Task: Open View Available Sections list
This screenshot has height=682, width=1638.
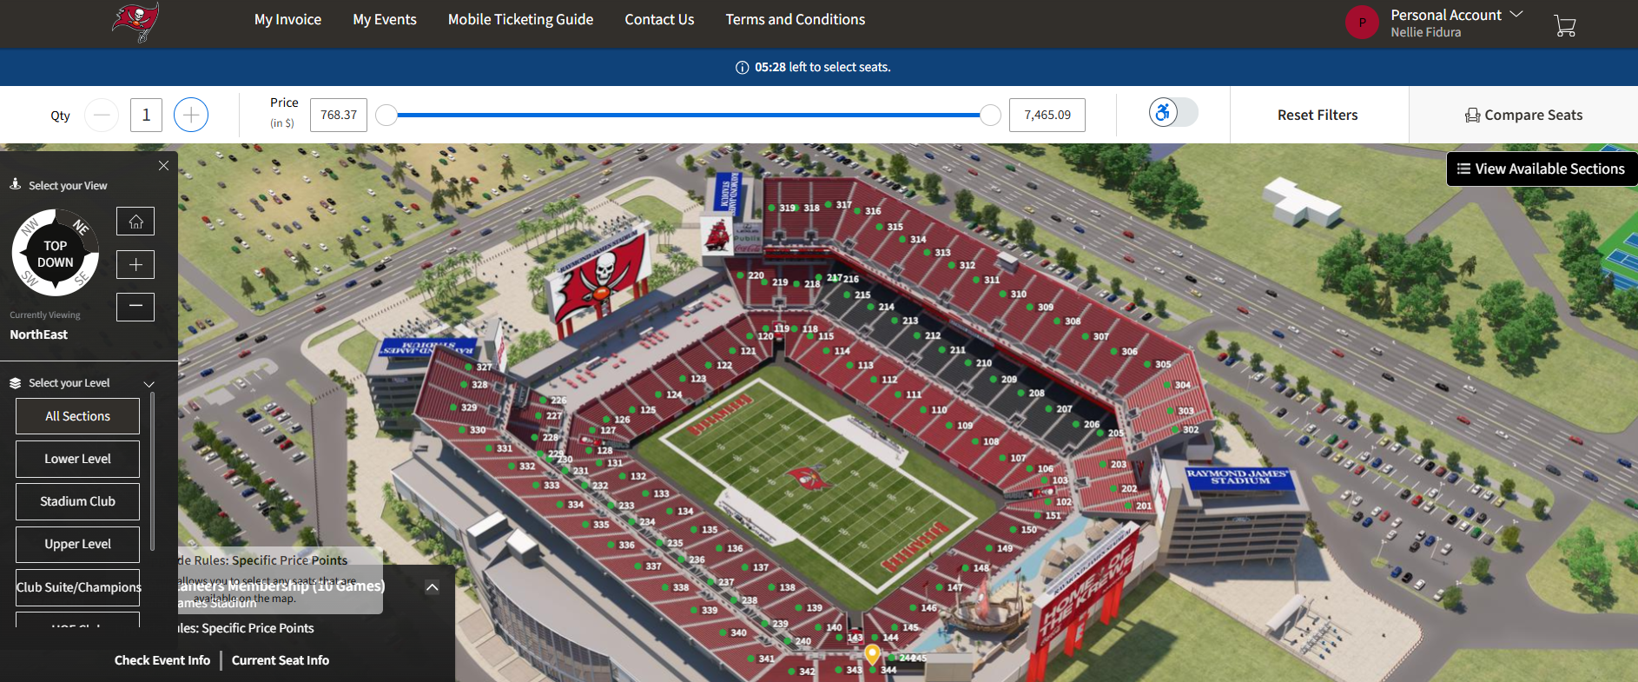Action: (x=1541, y=169)
